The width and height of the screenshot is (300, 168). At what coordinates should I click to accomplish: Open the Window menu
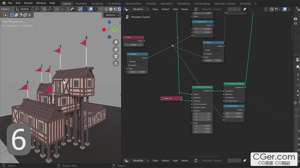click(41, 3)
